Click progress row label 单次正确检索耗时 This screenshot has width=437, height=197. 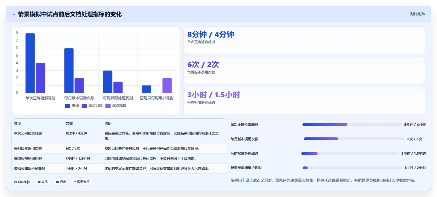pos(244,125)
